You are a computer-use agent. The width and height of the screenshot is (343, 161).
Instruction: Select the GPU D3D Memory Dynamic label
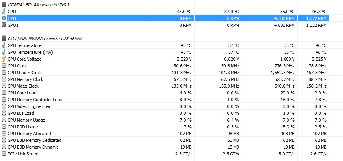click(x=33, y=147)
